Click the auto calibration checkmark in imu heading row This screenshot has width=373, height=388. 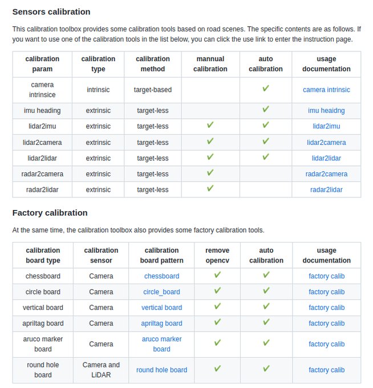[266, 110]
